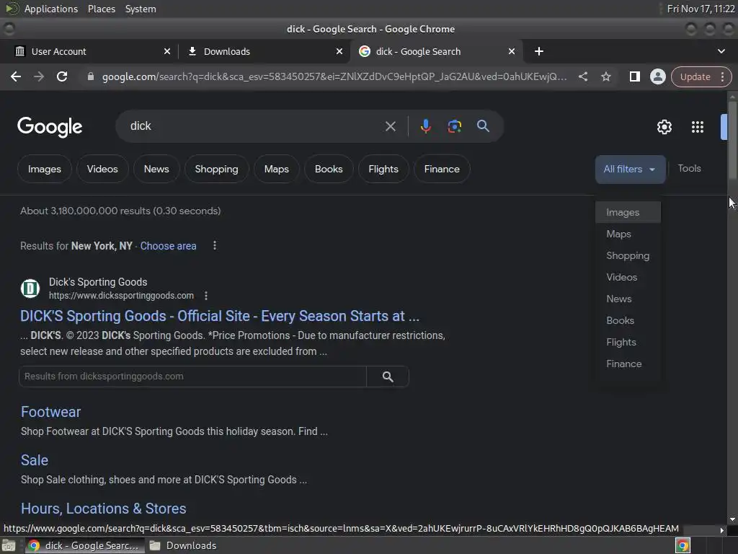Click the address bar URL

[x=334, y=76]
